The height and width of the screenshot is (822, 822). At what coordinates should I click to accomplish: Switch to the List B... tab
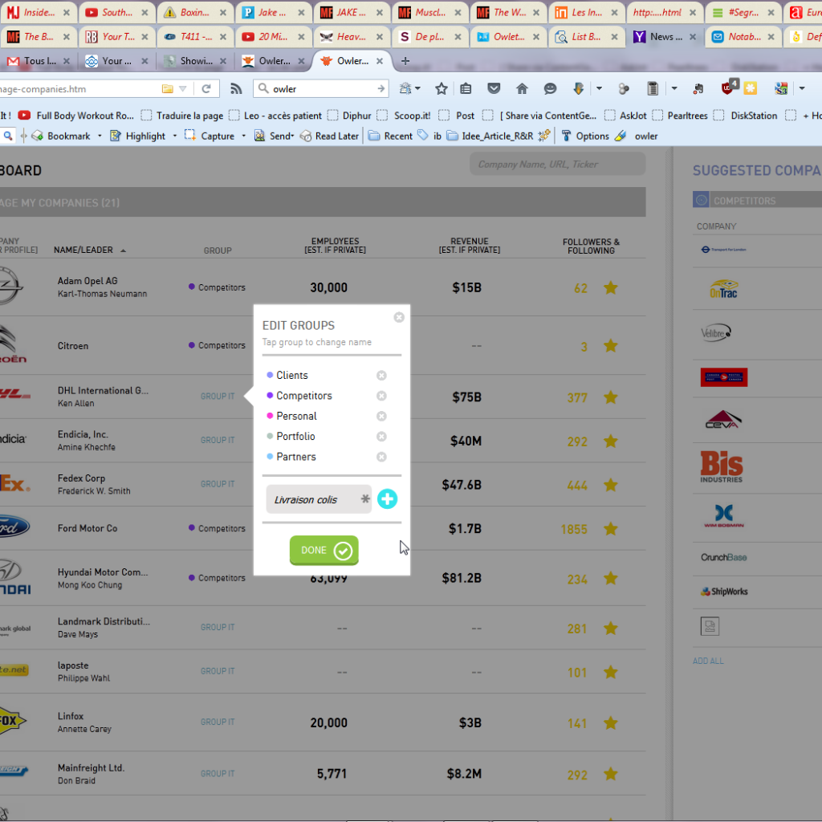pyautogui.click(x=585, y=37)
